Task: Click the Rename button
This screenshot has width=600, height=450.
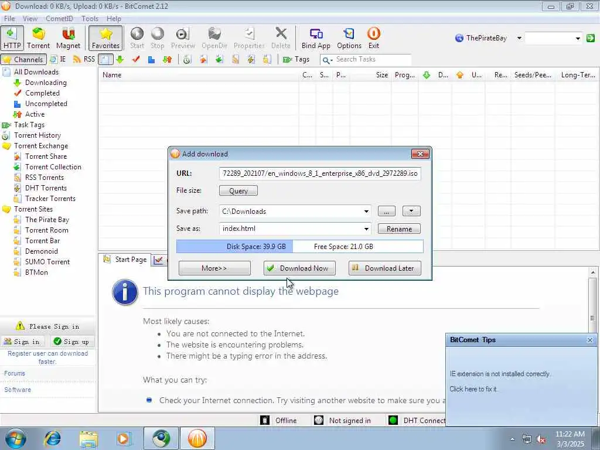Action: [x=399, y=229]
